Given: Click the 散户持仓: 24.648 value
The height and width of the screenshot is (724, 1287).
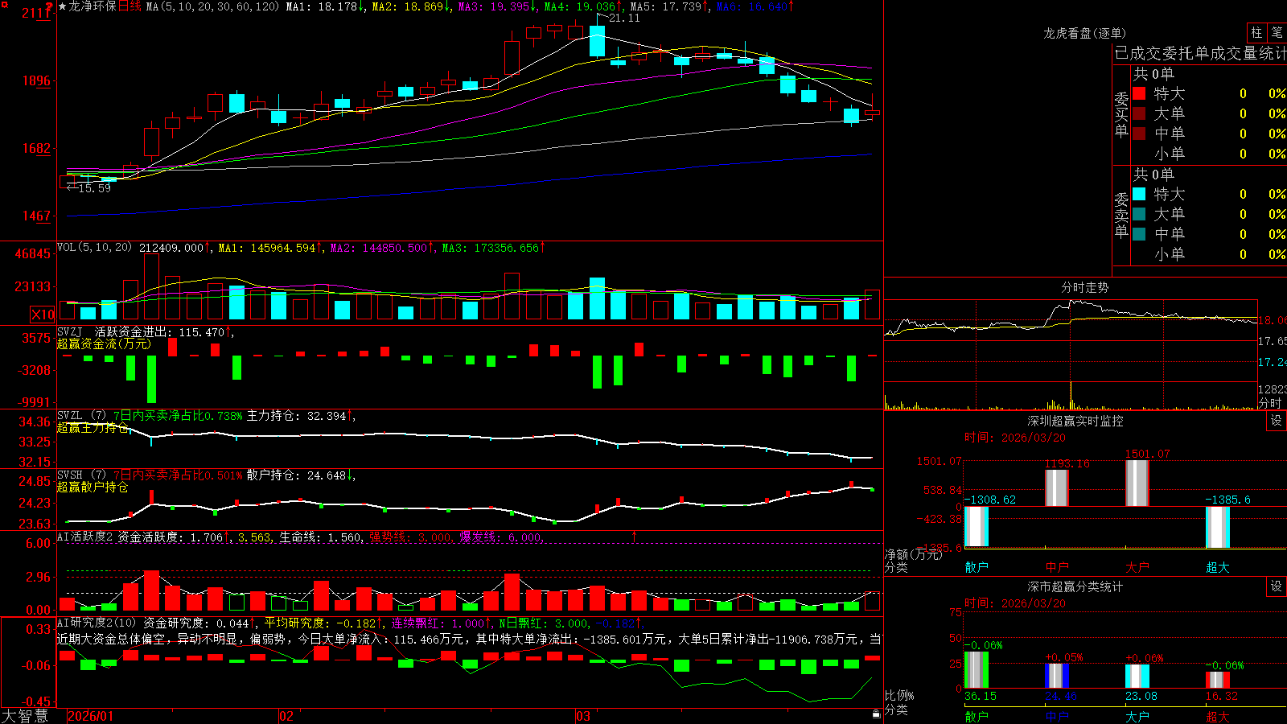Looking at the screenshot, I should coord(296,475).
